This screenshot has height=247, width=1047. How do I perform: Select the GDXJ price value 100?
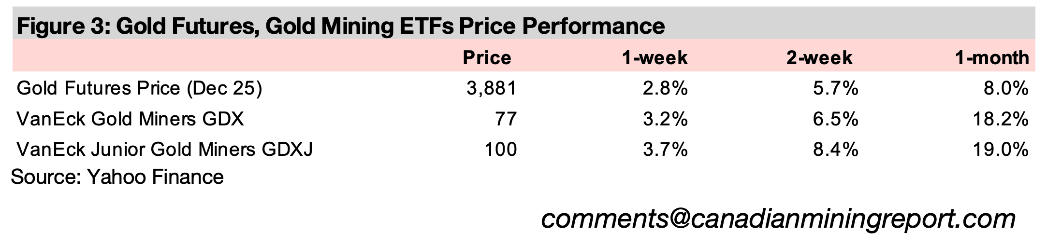tap(500, 149)
